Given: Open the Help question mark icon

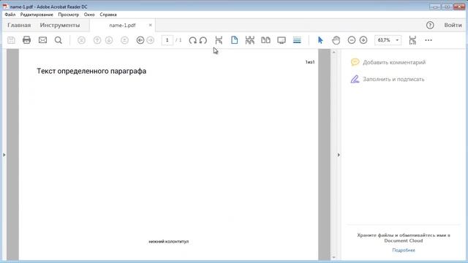Looking at the screenshot, I should pos(430,26).
